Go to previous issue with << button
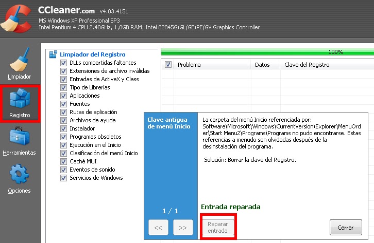 158,228
